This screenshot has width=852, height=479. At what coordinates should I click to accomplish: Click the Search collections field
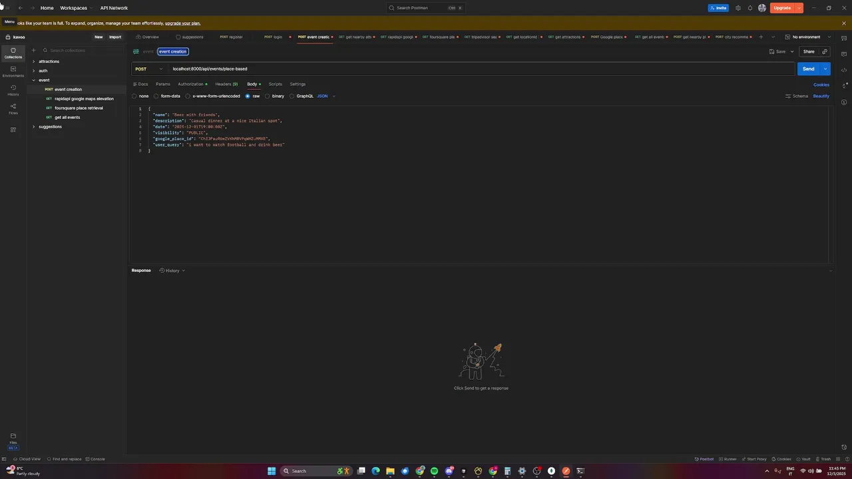[x=83, y=51]
